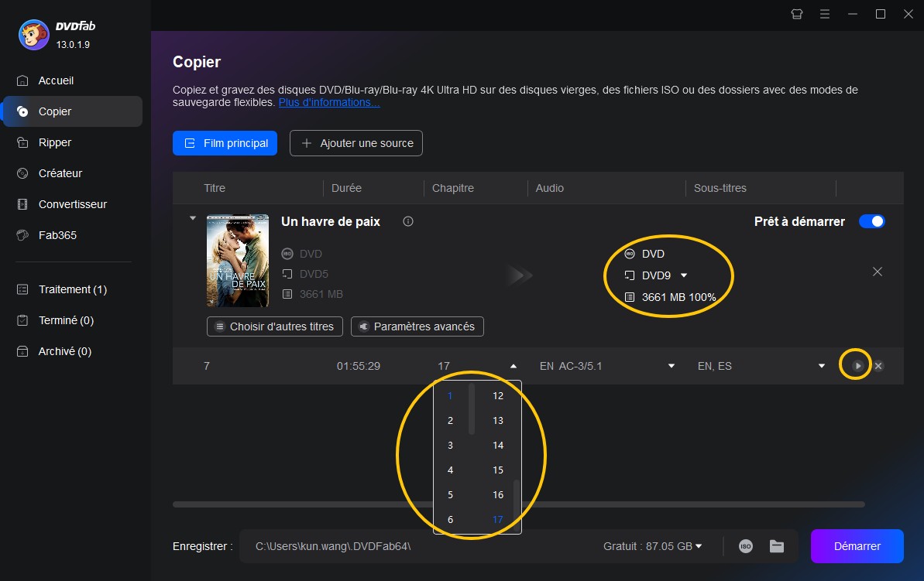This screenshot has width=924, height=581.
Task: Select end chapter 16
Action: (498, 494)
